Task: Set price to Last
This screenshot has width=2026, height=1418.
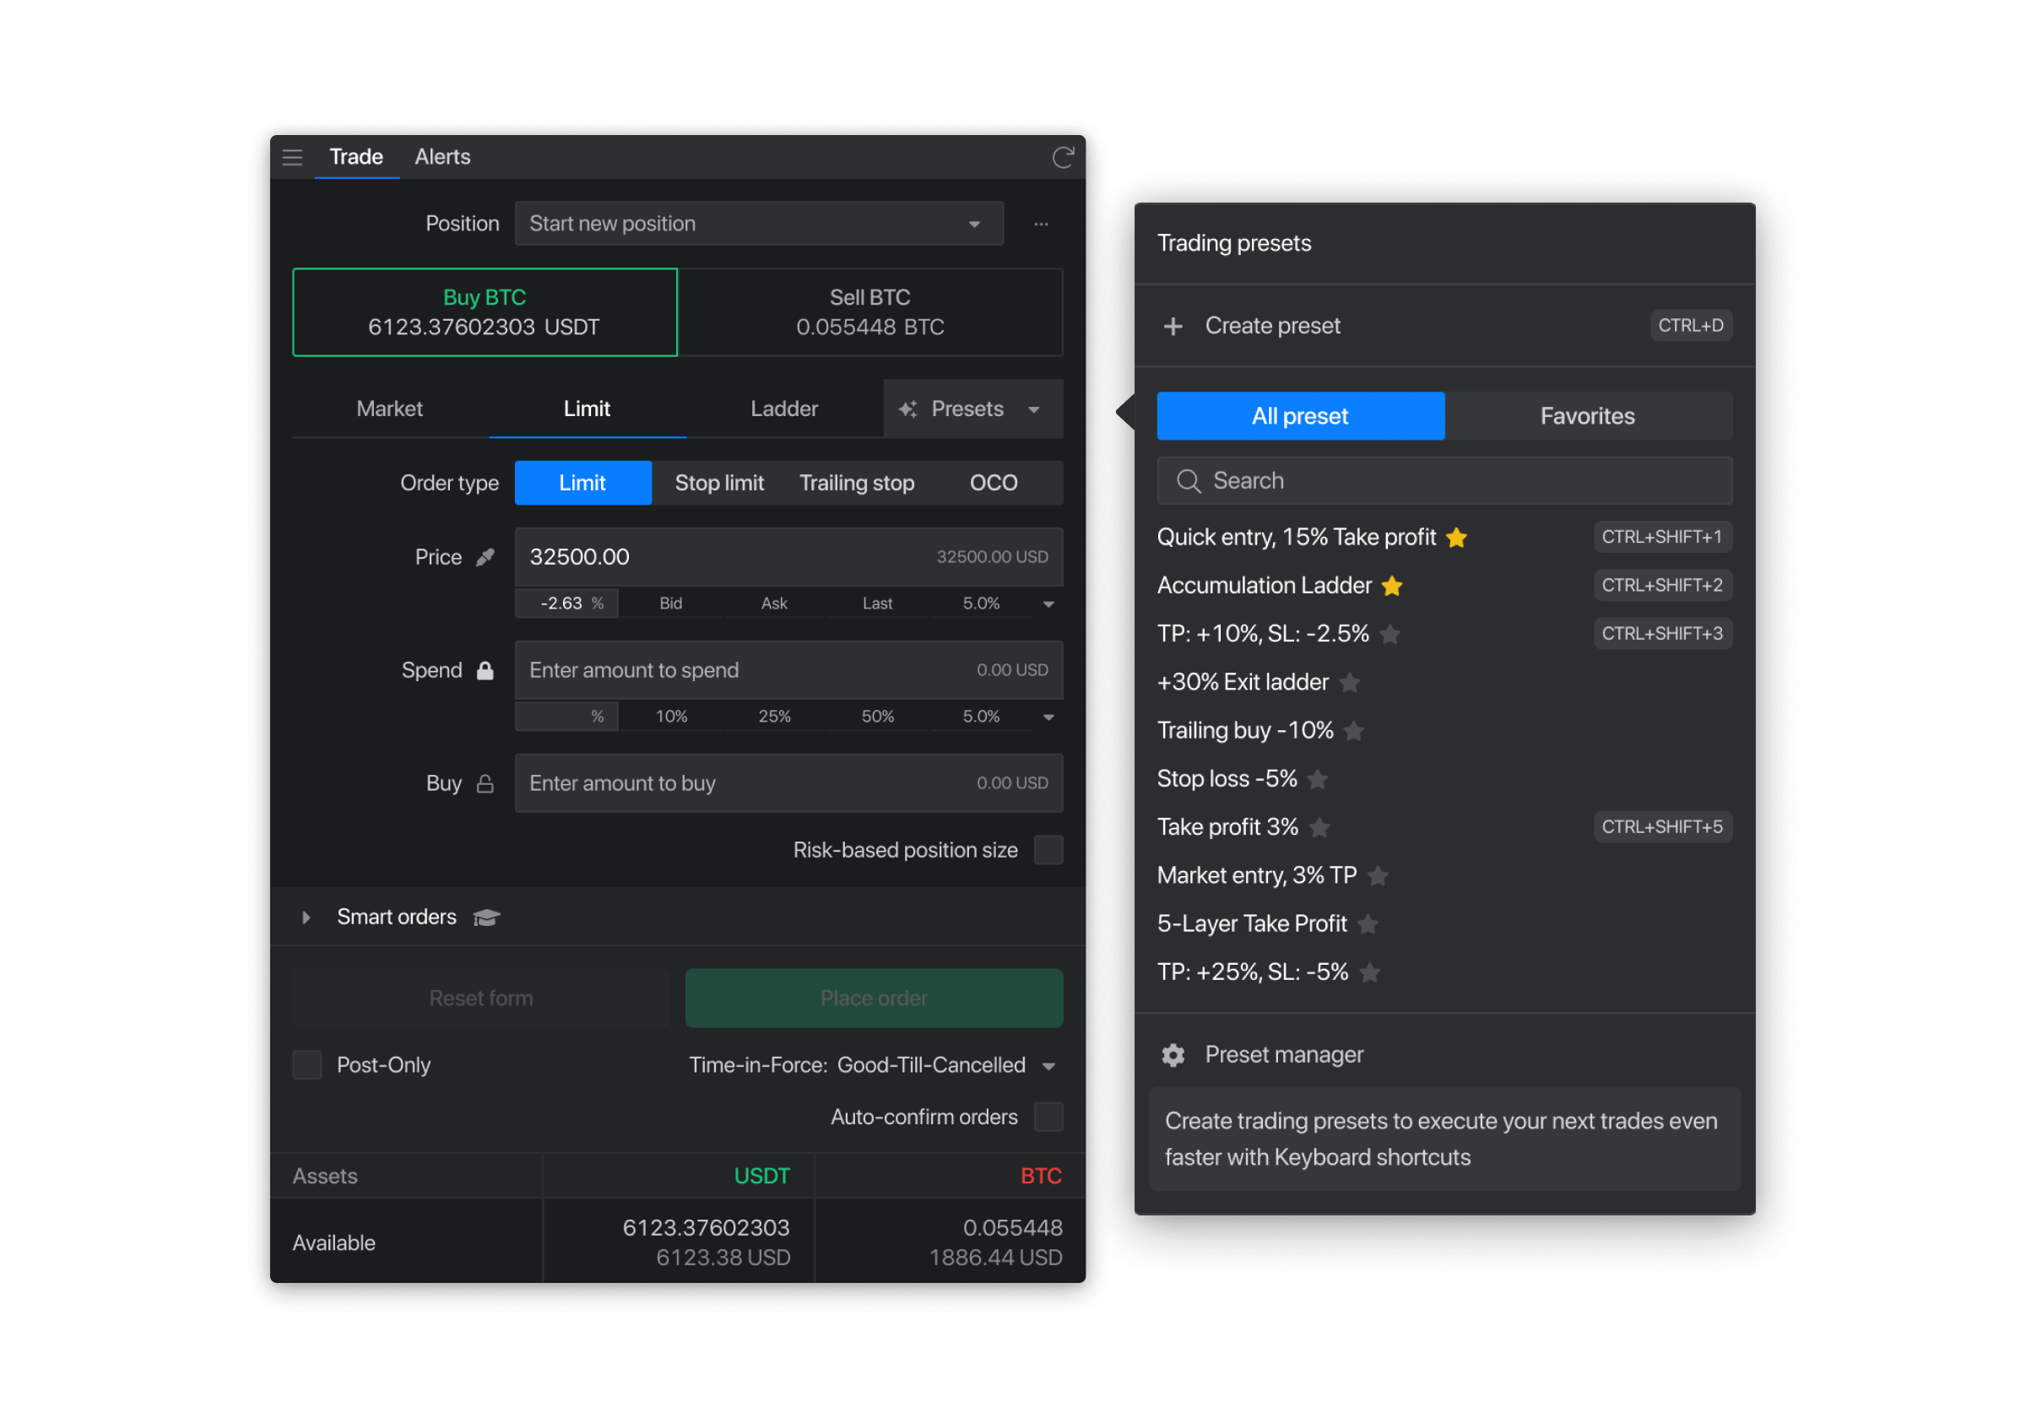Action: point(877,603)
